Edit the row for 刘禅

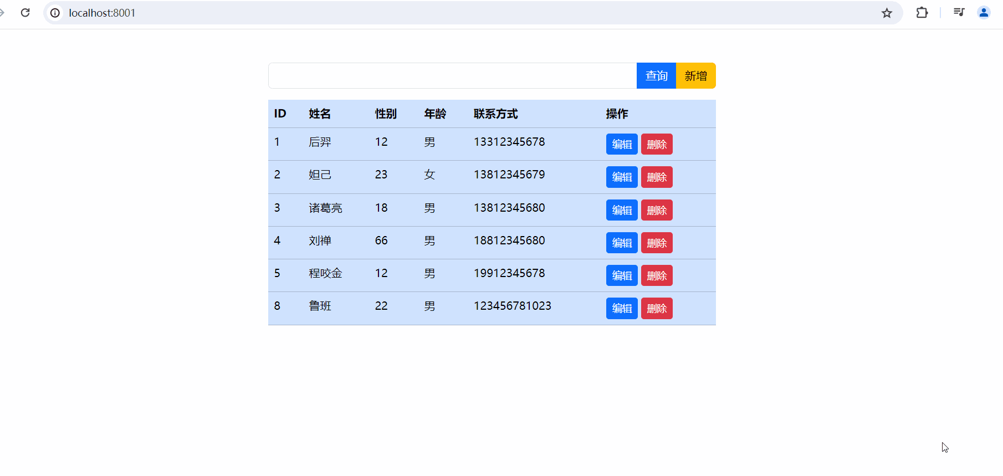click(x=622, y=243)
